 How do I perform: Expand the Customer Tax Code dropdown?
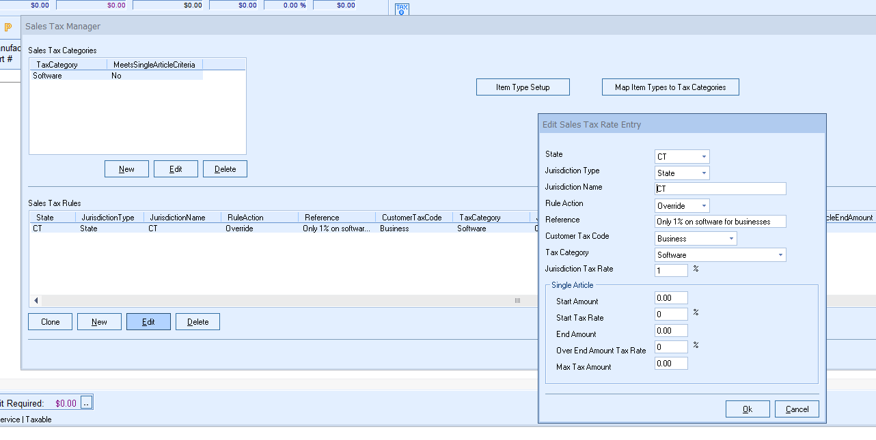pos(731,239)
